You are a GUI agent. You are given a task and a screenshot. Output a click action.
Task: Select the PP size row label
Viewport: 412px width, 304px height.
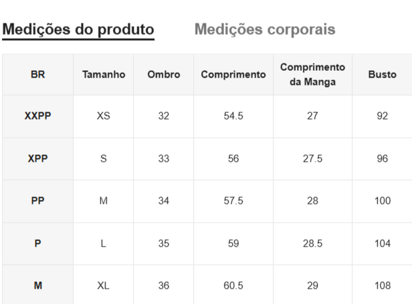(x=38, y=201)
